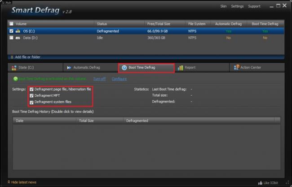Click the Boot Time Defrag column header

[265, 24]
